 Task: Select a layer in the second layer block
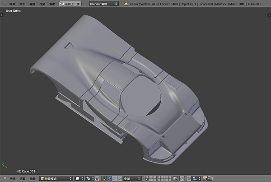[164, 178]
